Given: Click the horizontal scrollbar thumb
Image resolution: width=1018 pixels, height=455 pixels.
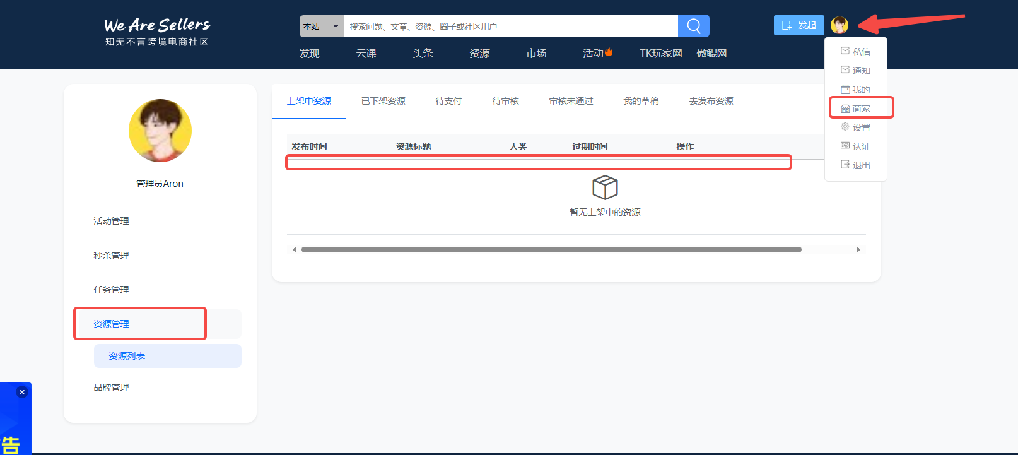Looking at the screenshot, I should point(551,250).
